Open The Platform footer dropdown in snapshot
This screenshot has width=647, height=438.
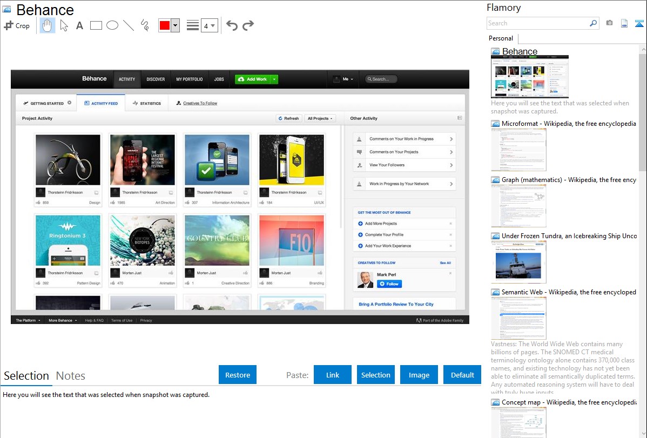28,320
